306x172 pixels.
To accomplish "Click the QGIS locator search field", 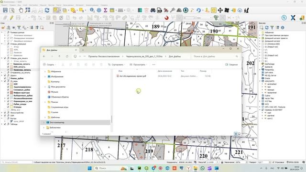I will click(16, 162).
